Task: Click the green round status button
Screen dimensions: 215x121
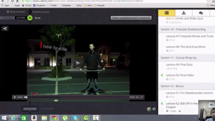Action: click(x=149, y=109)
